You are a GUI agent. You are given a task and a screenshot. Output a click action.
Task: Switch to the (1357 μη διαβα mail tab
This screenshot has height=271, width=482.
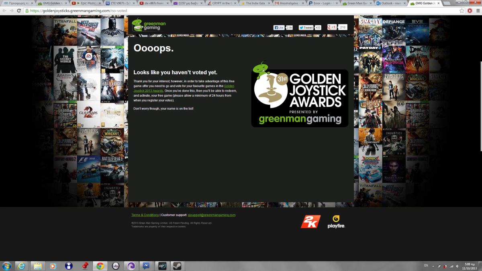point(187,3)
